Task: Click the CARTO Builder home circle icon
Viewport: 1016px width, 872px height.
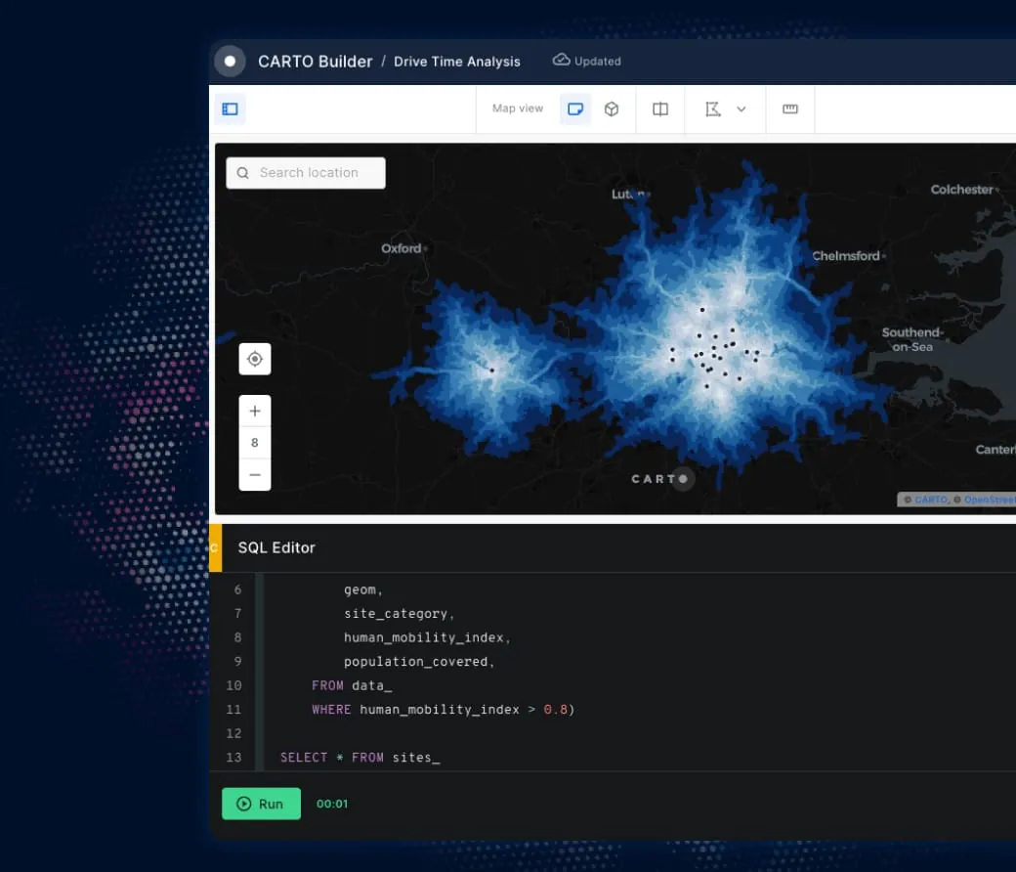Action: click(230, 61)
